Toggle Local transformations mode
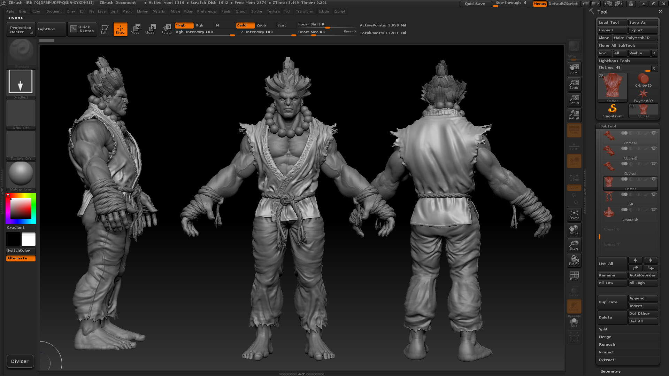The image size is (669, 376). (574, 160)
